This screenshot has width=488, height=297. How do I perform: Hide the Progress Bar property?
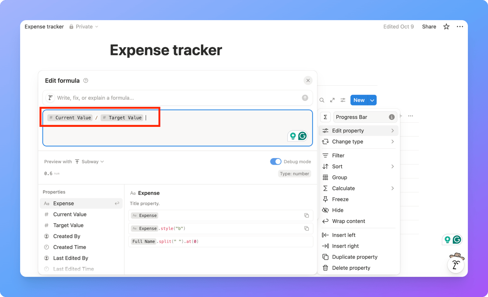pyautogui.click(x=358, y=210)
